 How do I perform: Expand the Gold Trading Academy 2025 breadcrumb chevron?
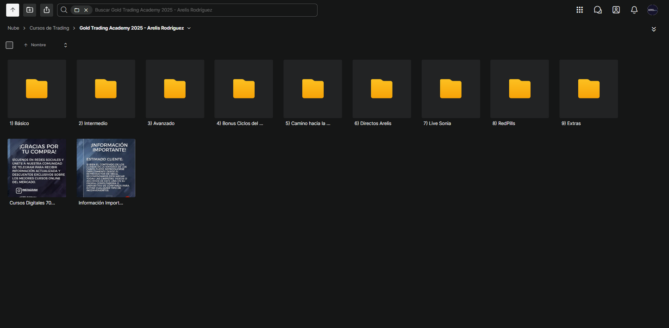[189, 28]
